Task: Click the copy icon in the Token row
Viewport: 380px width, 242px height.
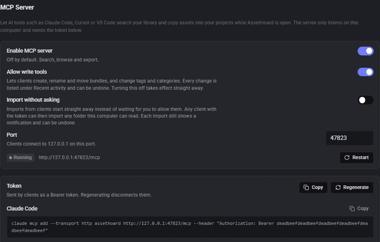Action: coord(306,187)
